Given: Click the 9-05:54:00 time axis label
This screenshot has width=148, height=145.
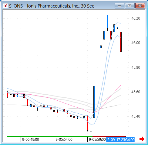Looking at the screenshot, I should 64,140.
